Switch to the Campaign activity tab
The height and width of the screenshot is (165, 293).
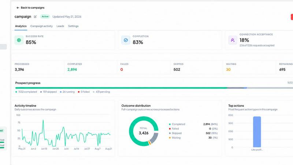(41, 26)
